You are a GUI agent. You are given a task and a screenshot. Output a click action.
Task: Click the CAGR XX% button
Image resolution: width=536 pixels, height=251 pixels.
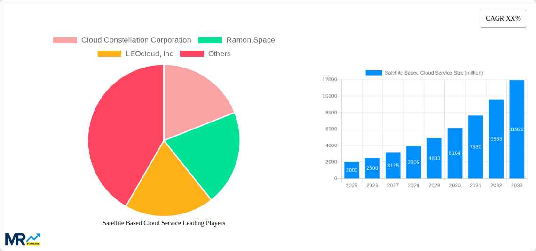point(503,19)
